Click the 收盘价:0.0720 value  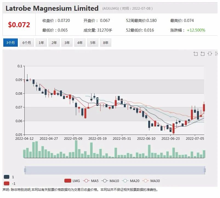(x=56, y=21)
